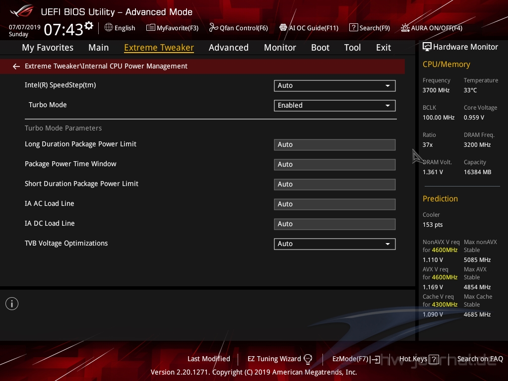Image resolution: width=508 pixels, height=381 pixels.
Task: Click Package Power Time Window field
Action: point(335,164)
